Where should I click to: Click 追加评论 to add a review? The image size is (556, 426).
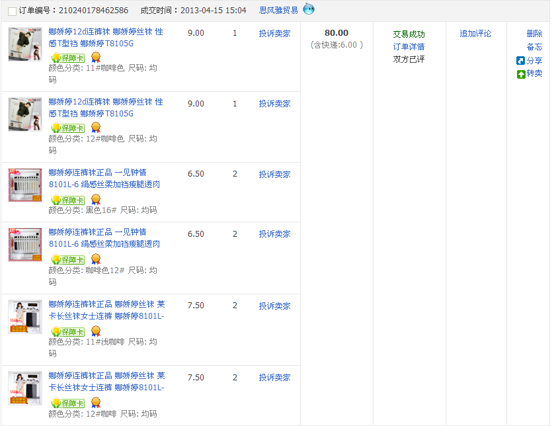475,34
